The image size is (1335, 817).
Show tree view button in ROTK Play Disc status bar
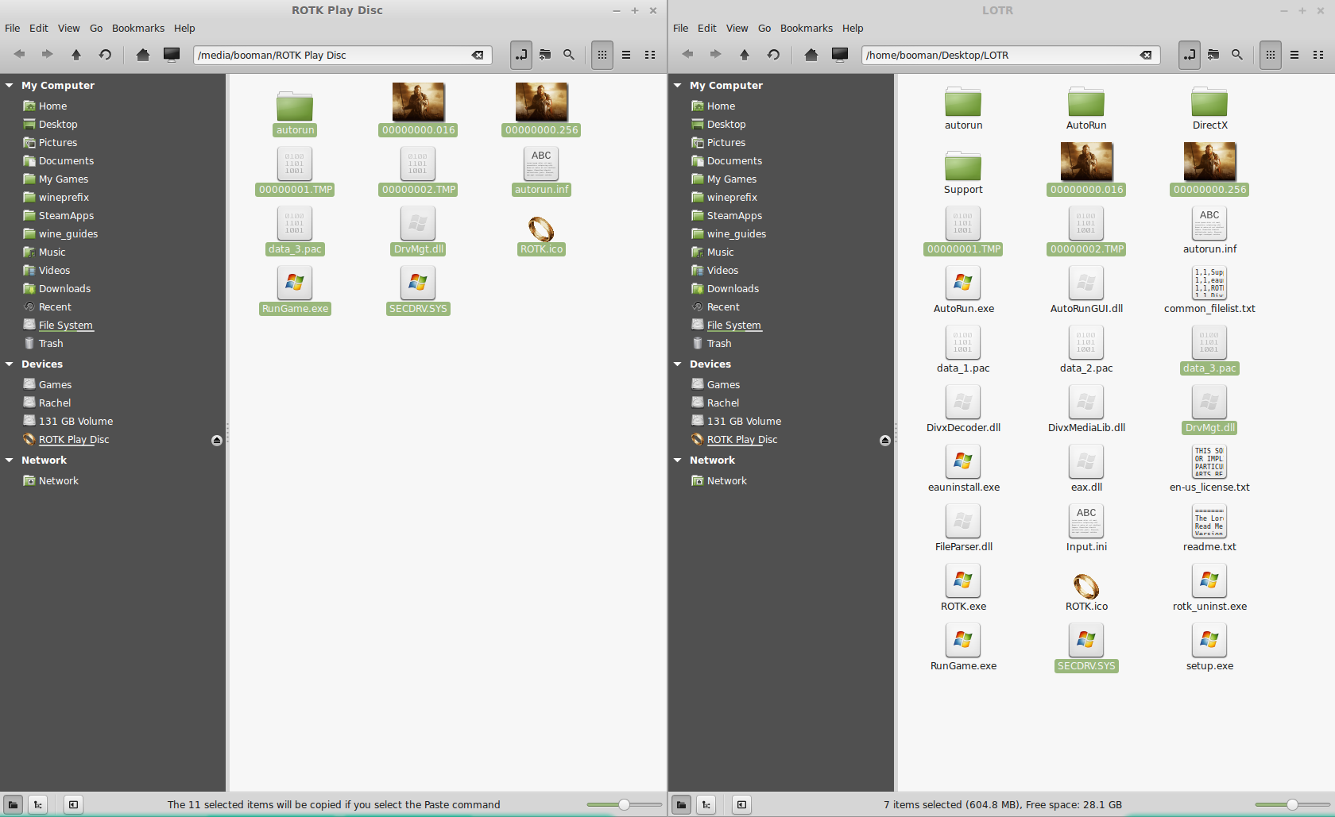coord(37,804)
